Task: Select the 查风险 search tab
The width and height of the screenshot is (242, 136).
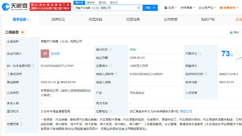Action: coord(102,3)
